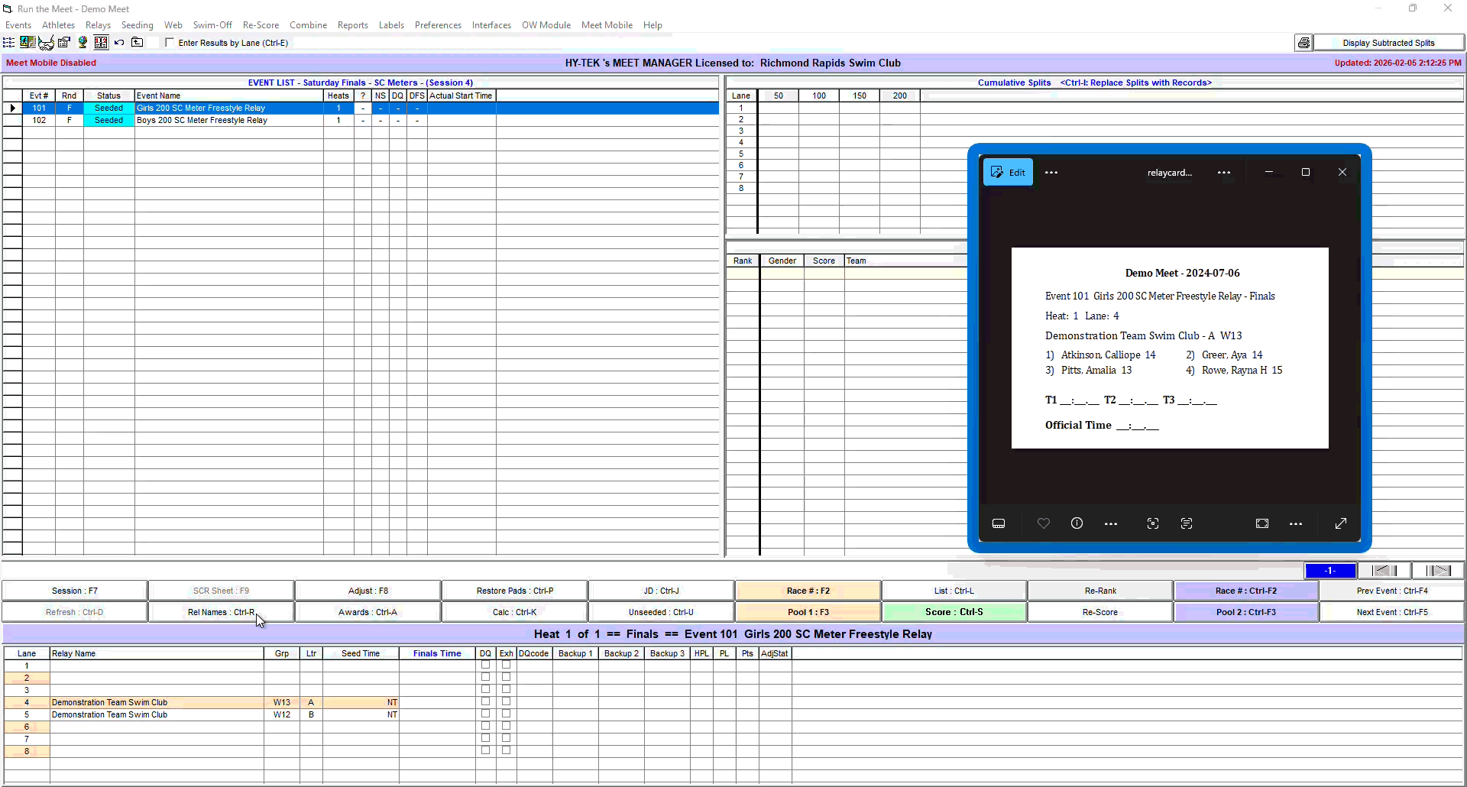Open the ellipsis menu next to Edit
1467x787 pixels.
tap(1051, 173)
